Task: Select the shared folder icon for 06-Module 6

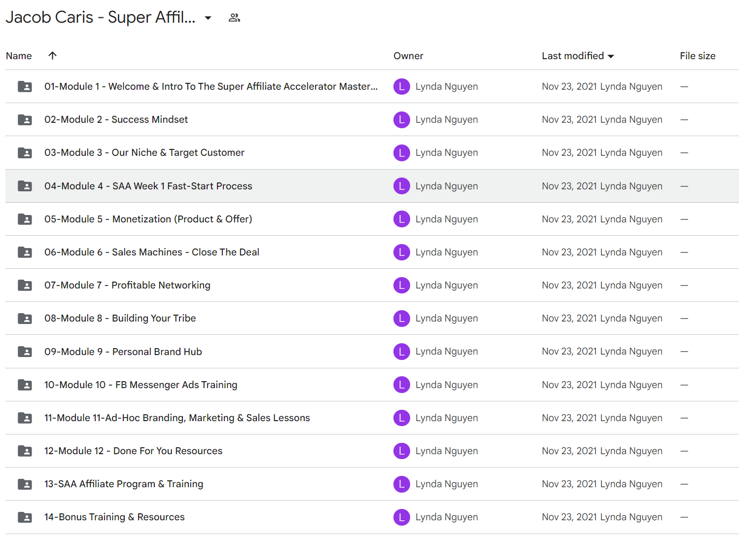Action: [x=25, y=252]
